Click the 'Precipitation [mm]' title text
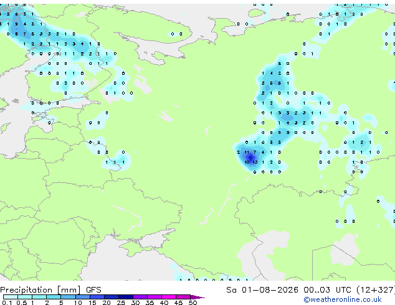This screenshot has height=305, width=395. [x=40, y=290]
